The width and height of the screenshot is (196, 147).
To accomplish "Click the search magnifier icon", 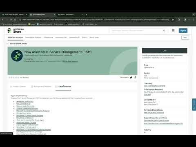I will click(164, 31).
